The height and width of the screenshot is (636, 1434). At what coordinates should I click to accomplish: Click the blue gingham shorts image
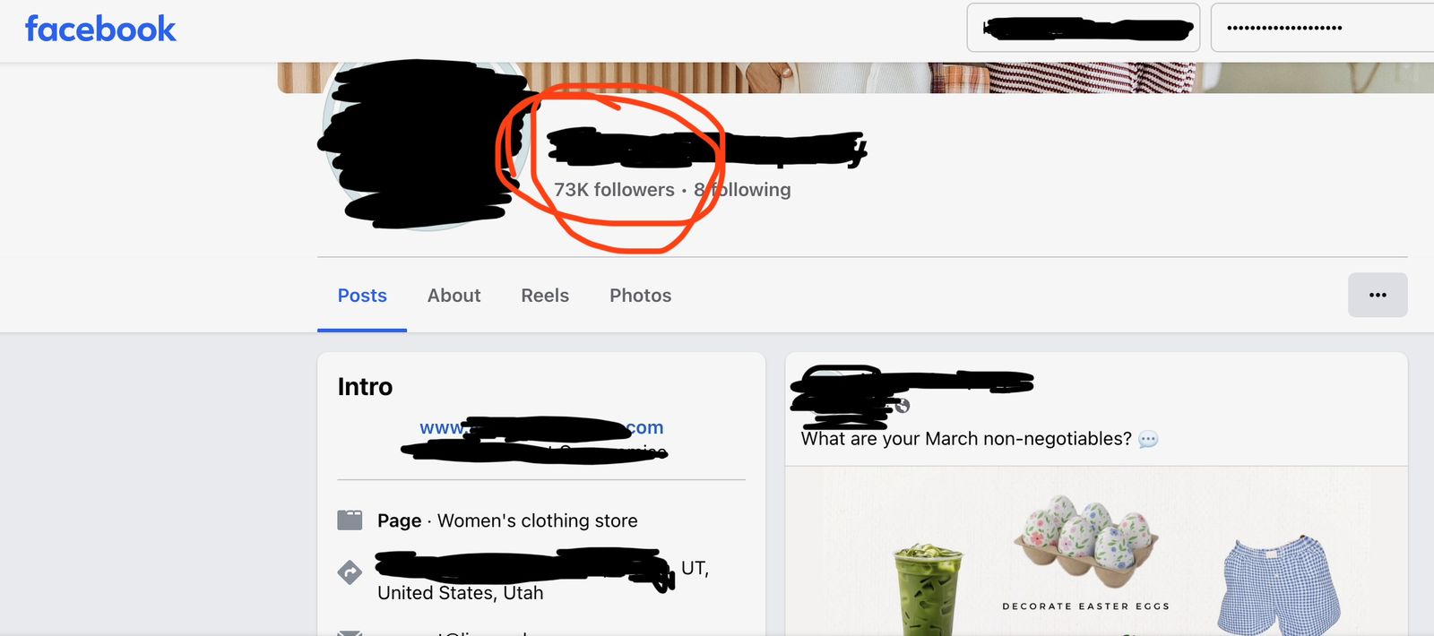(1279, 587)
